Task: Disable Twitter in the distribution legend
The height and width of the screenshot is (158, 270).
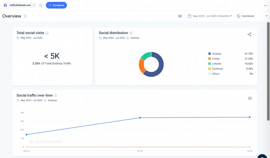Action: (x=209, y=58)
